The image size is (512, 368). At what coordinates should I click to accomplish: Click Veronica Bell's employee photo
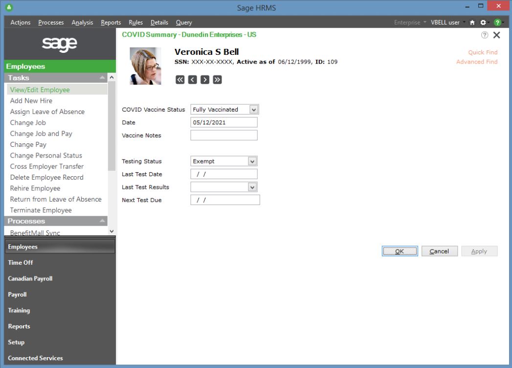pyautogui.click(x=145, y=66)
